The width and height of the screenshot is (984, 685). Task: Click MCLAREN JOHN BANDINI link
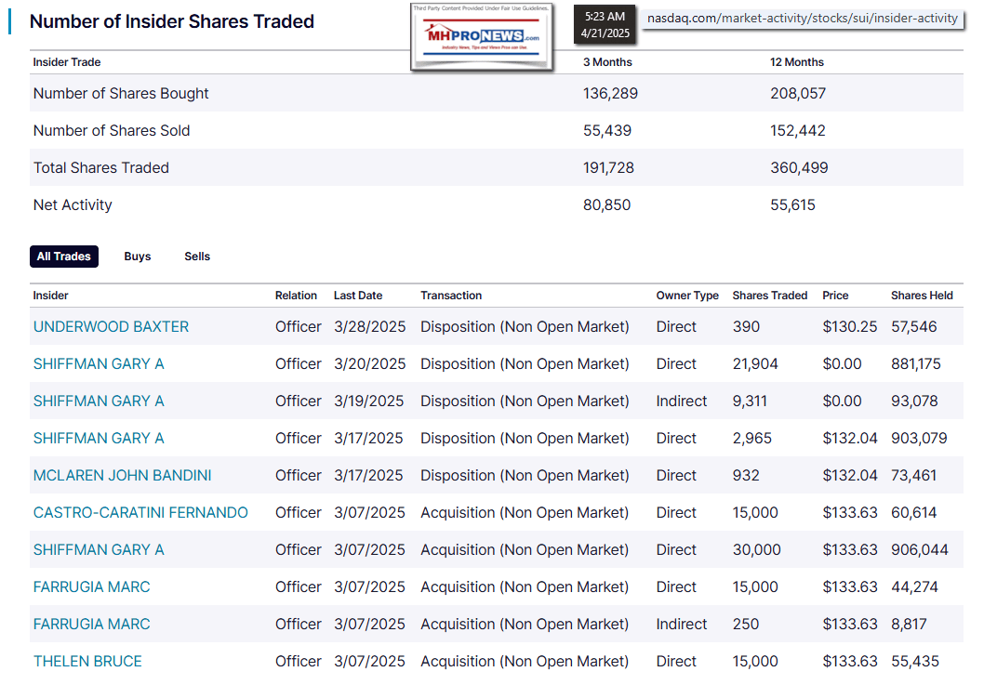[122, 476]
